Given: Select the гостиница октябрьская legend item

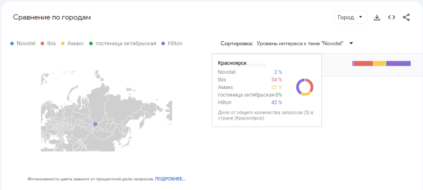Looking at the screenshot, I should pos(123,43).
